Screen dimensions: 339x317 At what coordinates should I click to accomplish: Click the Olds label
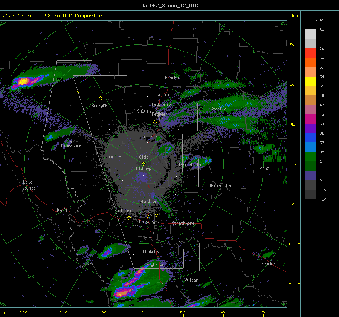pos(144,157)
